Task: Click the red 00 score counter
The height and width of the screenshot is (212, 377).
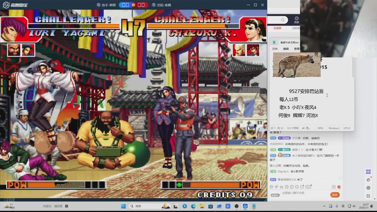Action: [x=141, y=5]
